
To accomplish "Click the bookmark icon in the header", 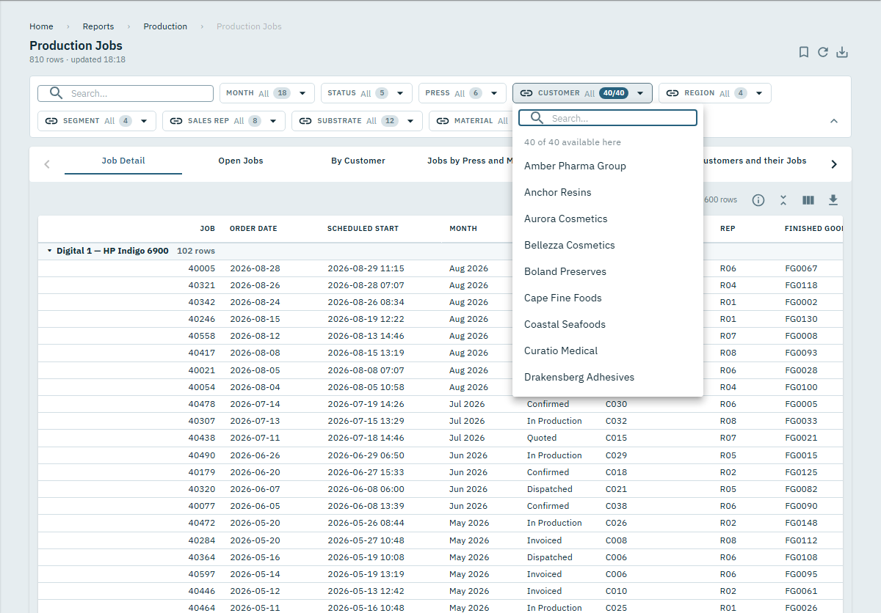I will click(804, 52).
